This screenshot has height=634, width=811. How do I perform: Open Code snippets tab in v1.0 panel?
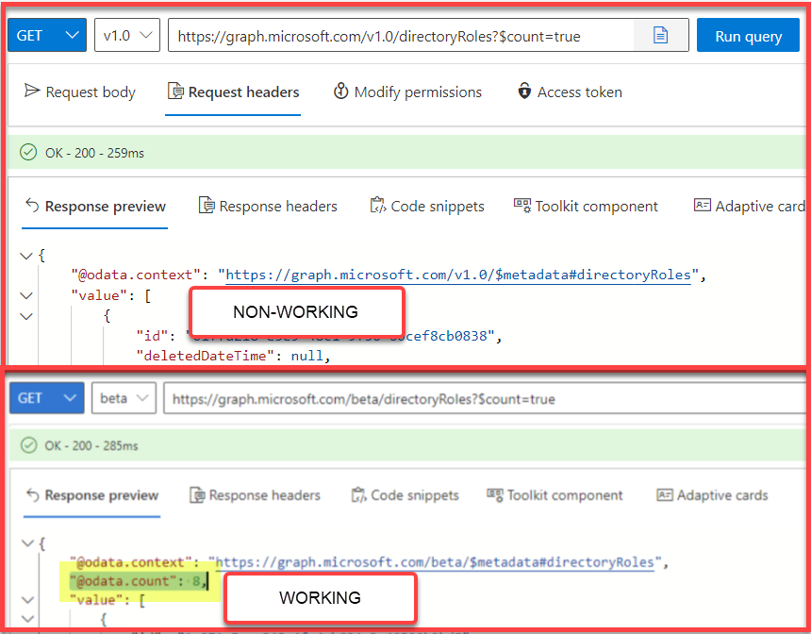427,207
